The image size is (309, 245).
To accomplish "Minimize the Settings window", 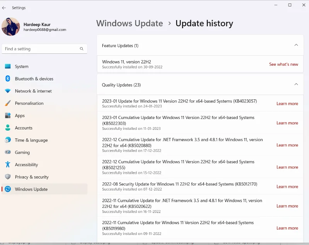I will (x=276, y=5).
